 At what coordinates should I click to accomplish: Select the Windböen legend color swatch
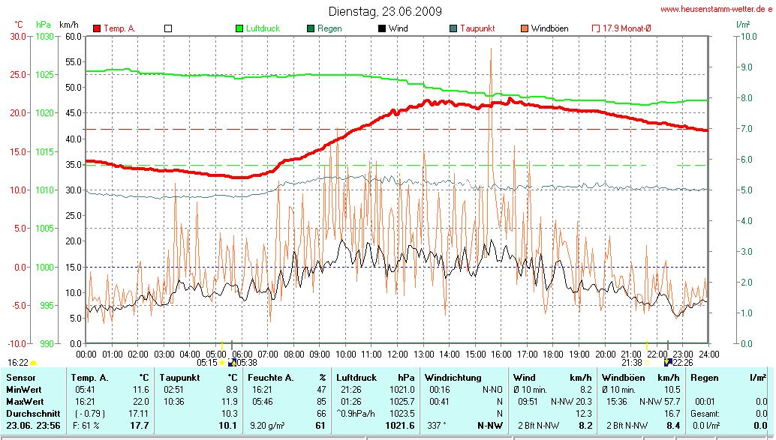(x=525, y=28)
